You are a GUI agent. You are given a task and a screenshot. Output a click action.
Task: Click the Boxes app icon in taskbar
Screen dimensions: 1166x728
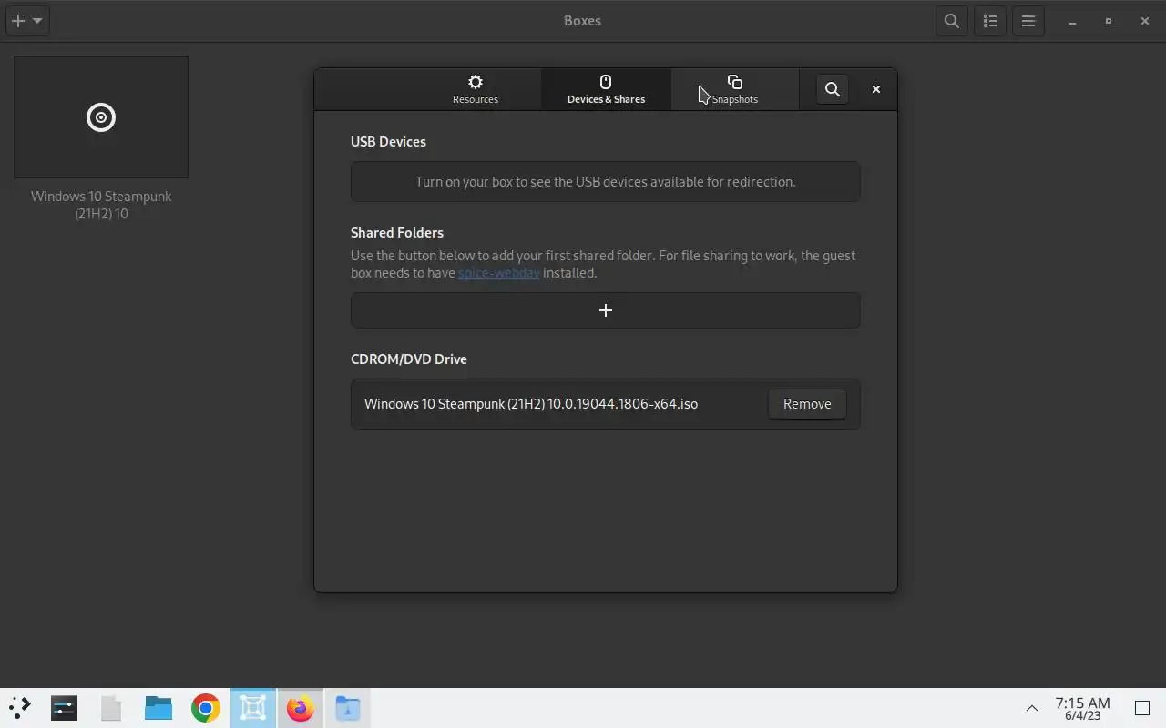pos(253,707)
